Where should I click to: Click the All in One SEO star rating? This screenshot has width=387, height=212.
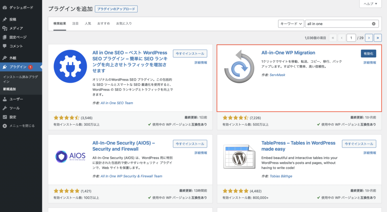pos(67,118)
